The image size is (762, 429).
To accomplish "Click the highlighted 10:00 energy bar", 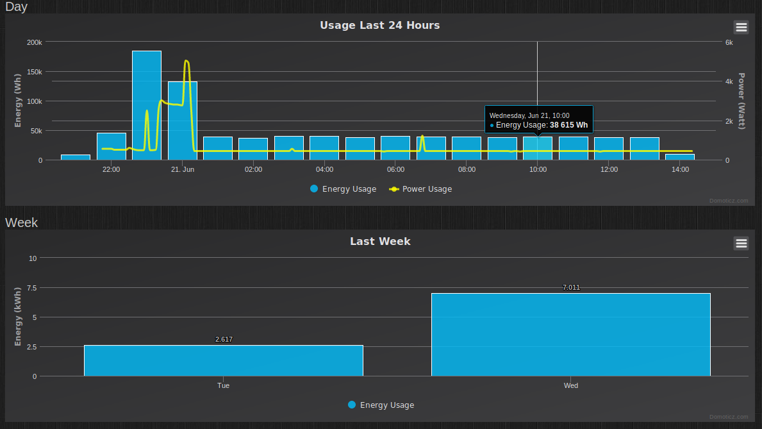I will 538,148.
